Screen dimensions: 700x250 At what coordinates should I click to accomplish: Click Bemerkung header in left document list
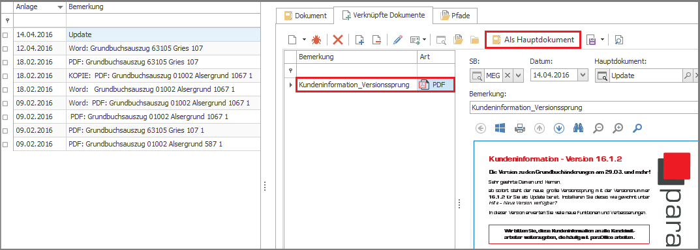point(163,8)
